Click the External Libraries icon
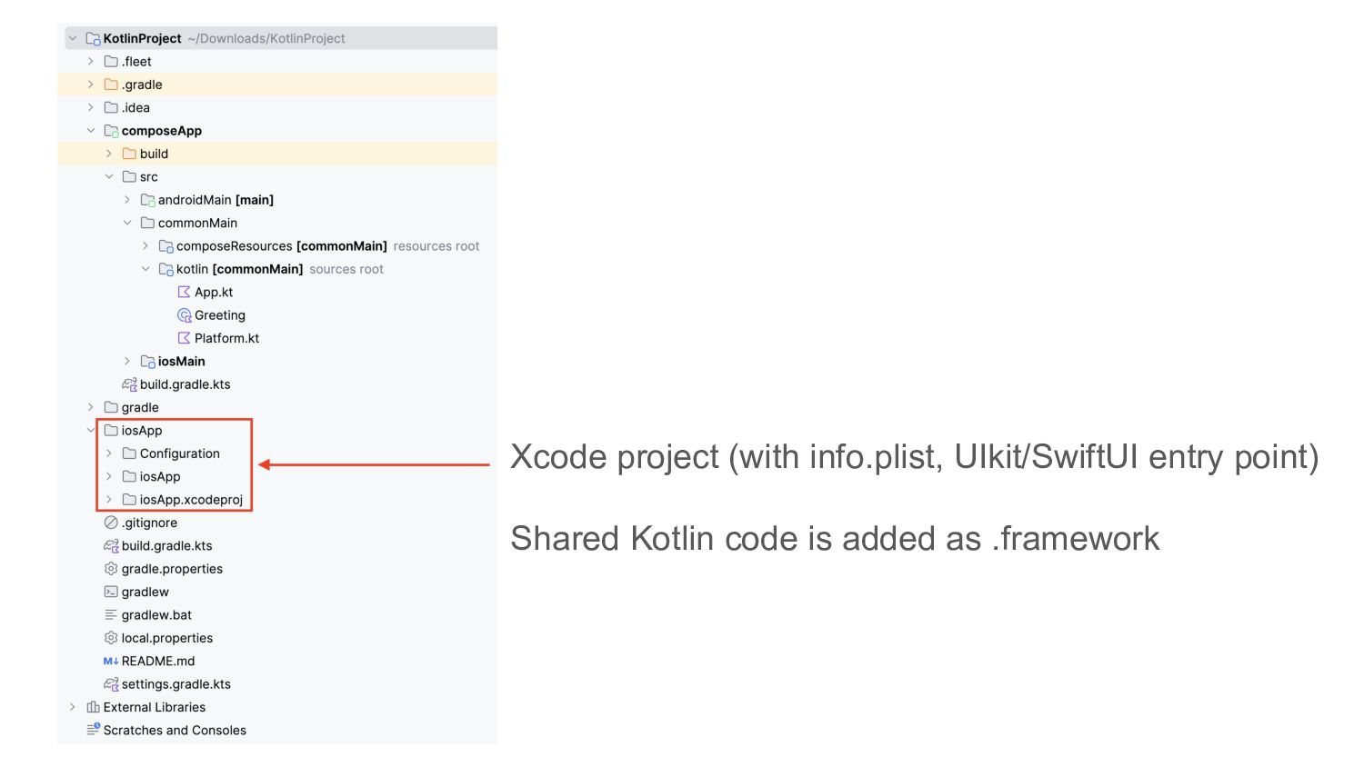The width and height of the screenshot is (1364, 767). [93, 707]
